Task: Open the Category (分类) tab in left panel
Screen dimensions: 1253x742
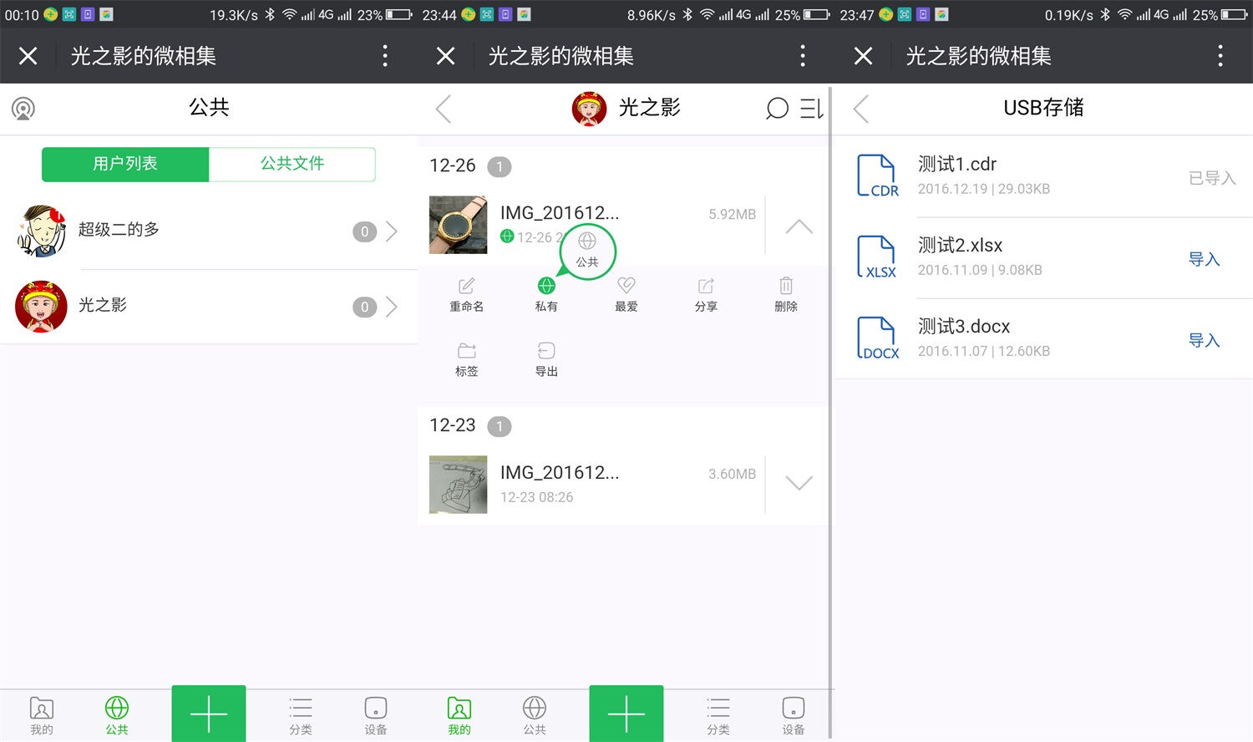Action: (301, 715)
